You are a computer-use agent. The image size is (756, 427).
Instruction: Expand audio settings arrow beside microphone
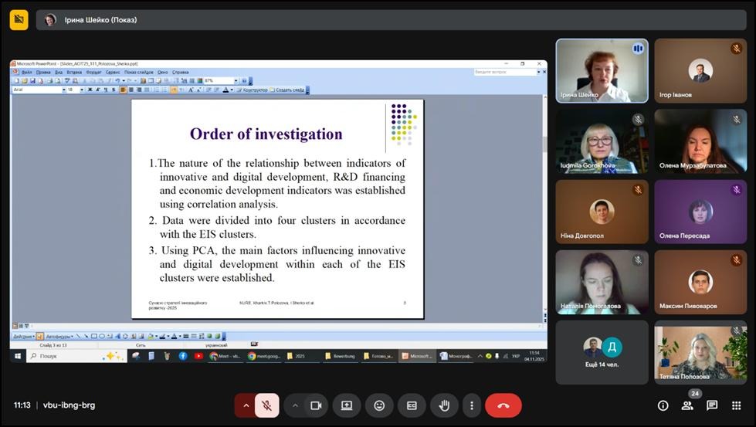pyautogui.click(x=246, y=405)
